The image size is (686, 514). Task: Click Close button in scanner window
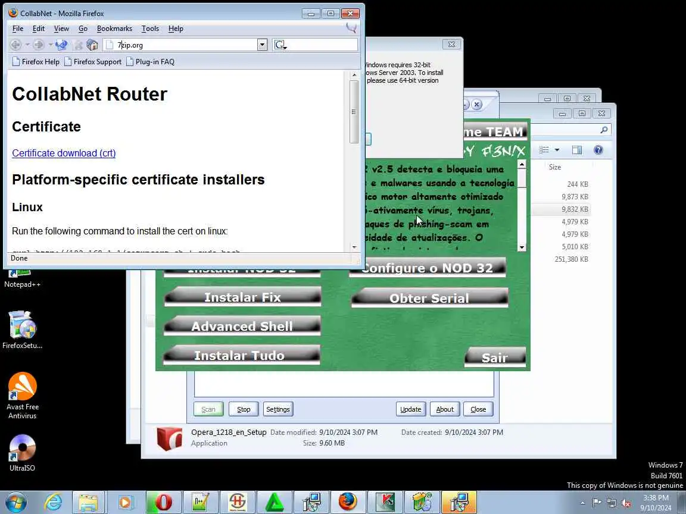[x=478, y=409]
